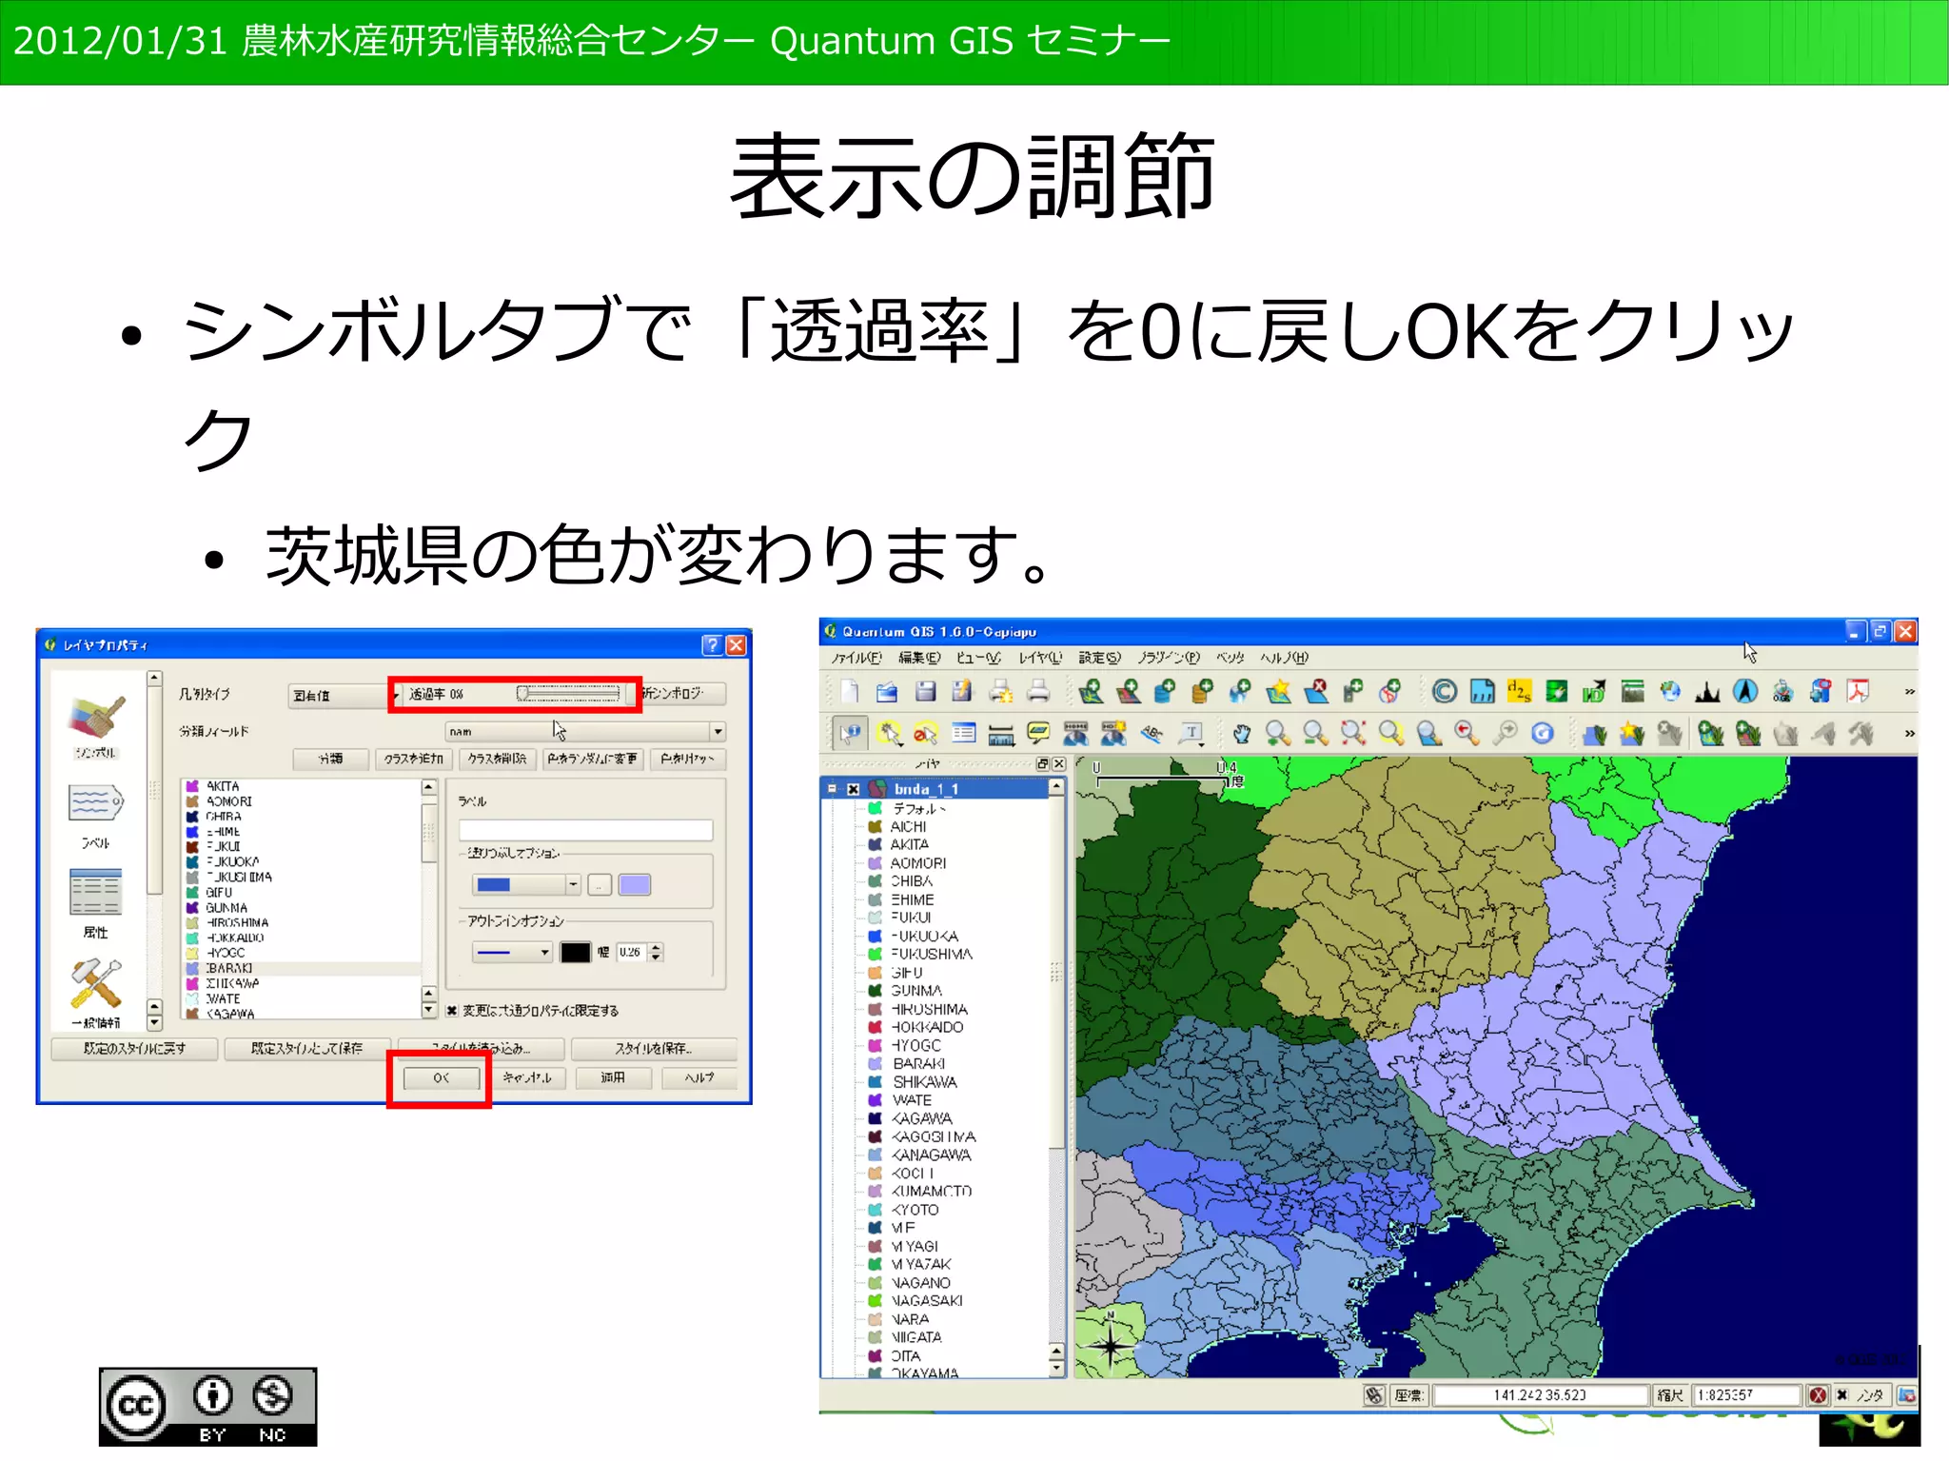Open the 設定(S) menu

[x=1100, y=658]
